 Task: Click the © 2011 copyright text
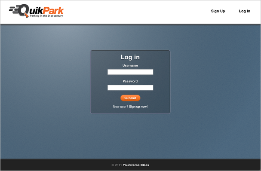[117, 165]
